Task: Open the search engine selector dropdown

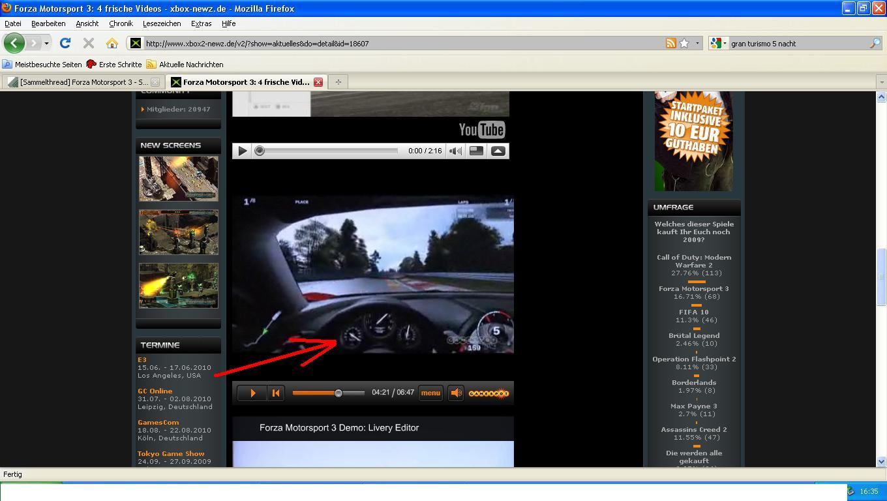Action: point(719,43)
